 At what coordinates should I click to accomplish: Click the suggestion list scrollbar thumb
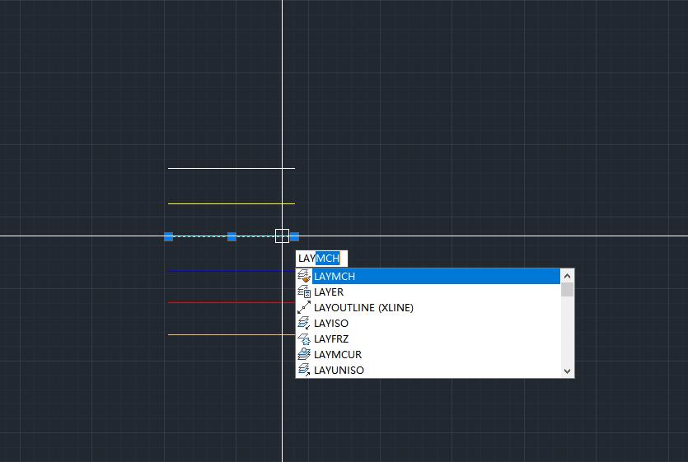(x=567, y=290)
